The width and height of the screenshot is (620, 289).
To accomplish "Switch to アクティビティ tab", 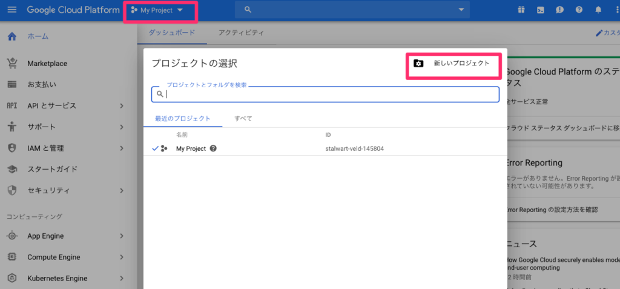I will tap(241, 33).
